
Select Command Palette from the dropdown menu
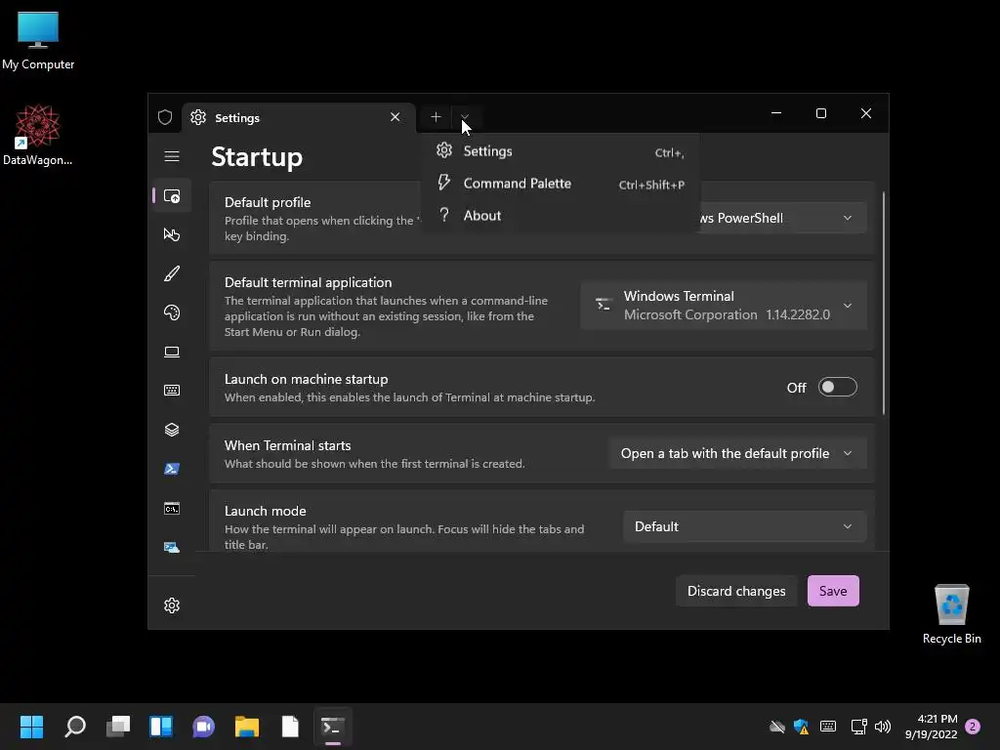point(561,184)
